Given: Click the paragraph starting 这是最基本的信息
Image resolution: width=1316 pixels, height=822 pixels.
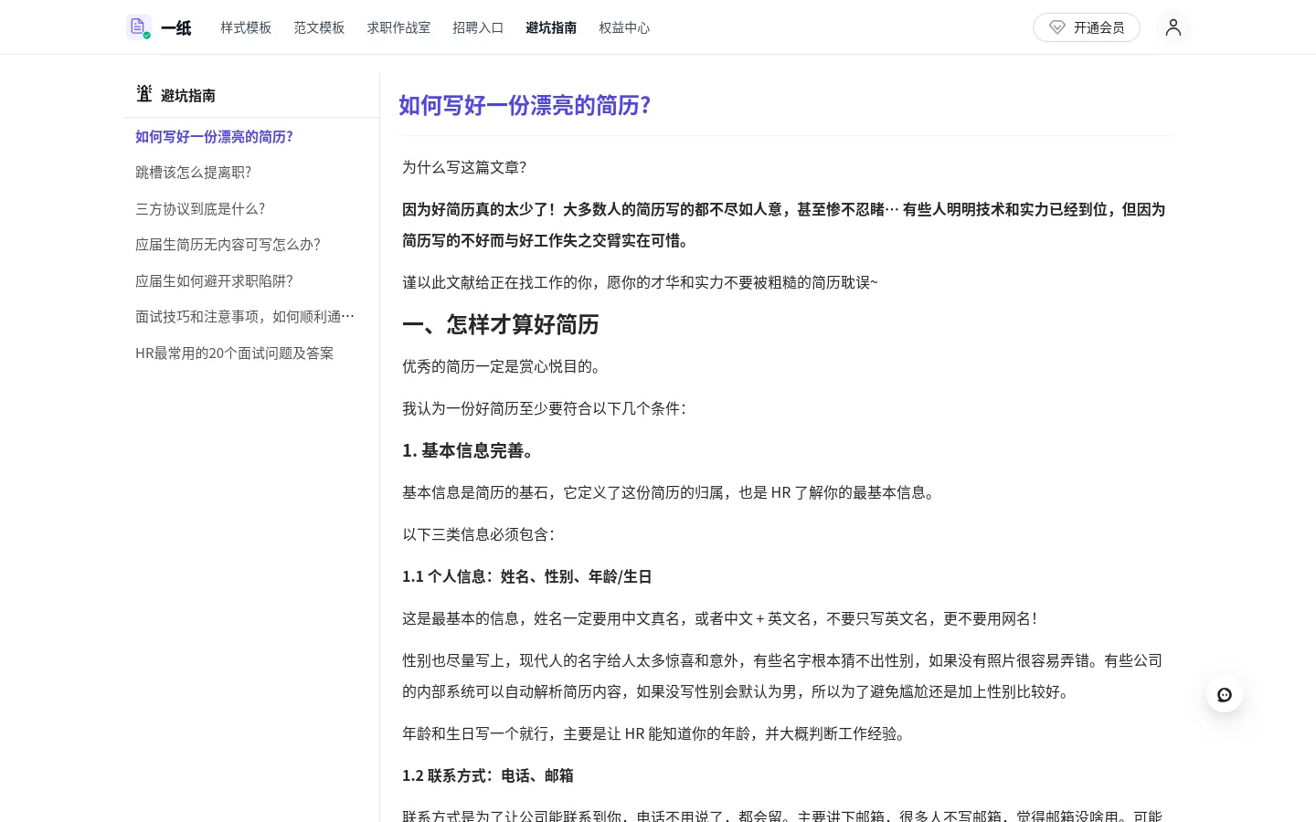Looking at the screenshot, I should coord(721,618).
